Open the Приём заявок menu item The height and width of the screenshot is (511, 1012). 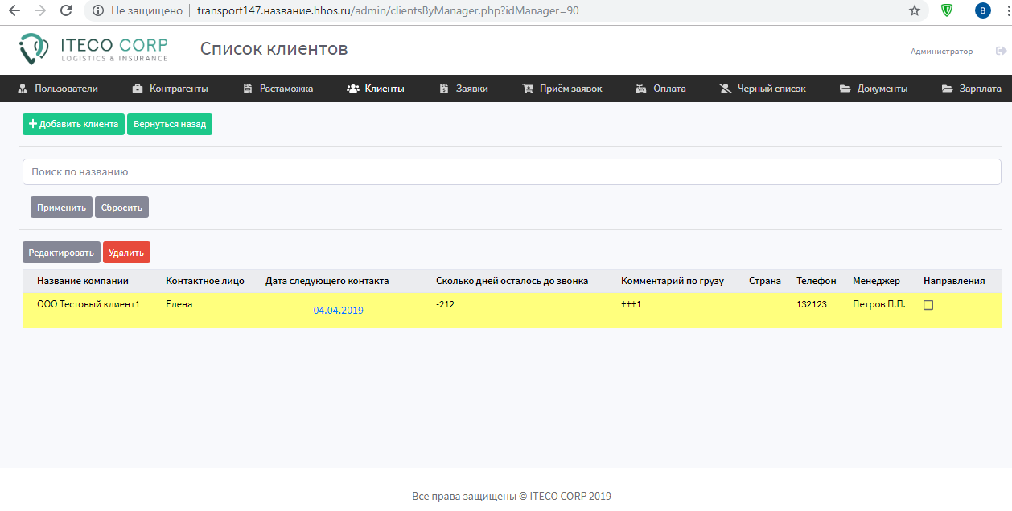pos(562,89)
